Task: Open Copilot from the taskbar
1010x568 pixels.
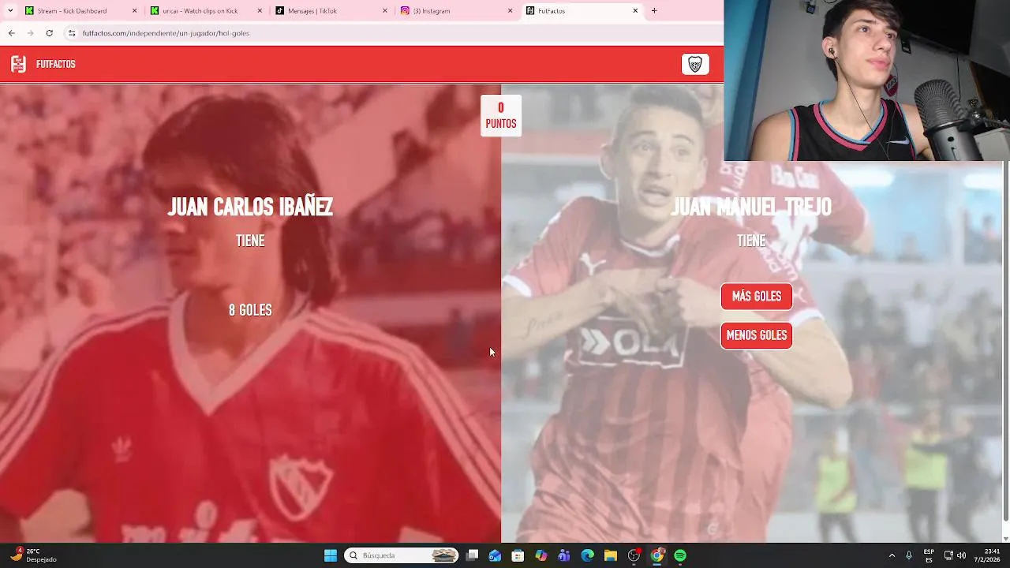Action: (541, 555)
